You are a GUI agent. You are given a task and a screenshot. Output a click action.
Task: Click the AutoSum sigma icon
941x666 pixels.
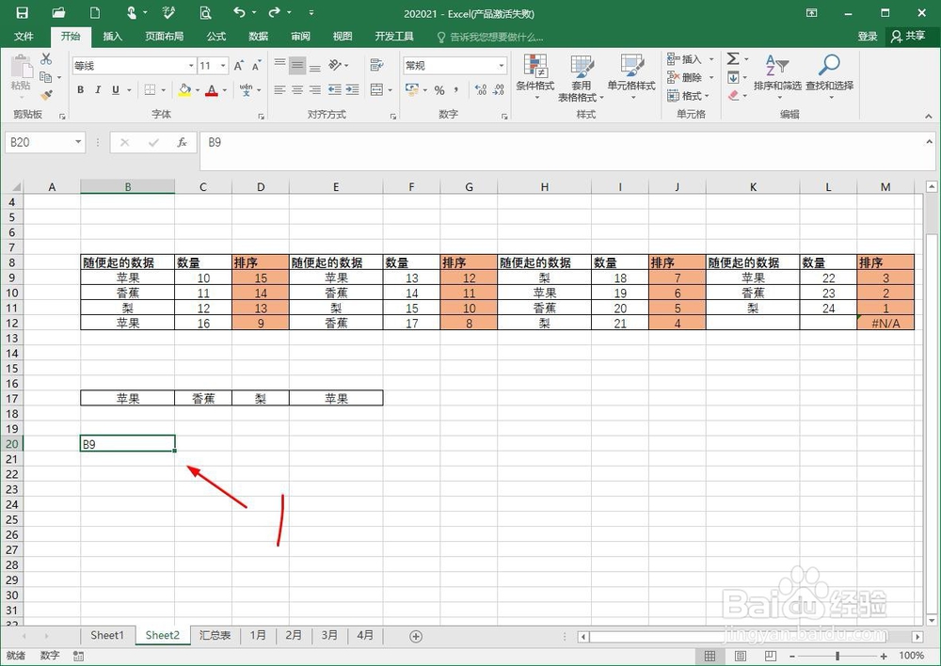(x=733, y=59)
